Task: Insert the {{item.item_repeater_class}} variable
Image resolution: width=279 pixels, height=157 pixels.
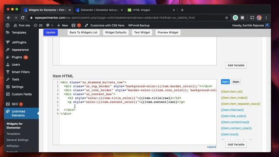Action: pyautogui.click(x=241, y=104)
